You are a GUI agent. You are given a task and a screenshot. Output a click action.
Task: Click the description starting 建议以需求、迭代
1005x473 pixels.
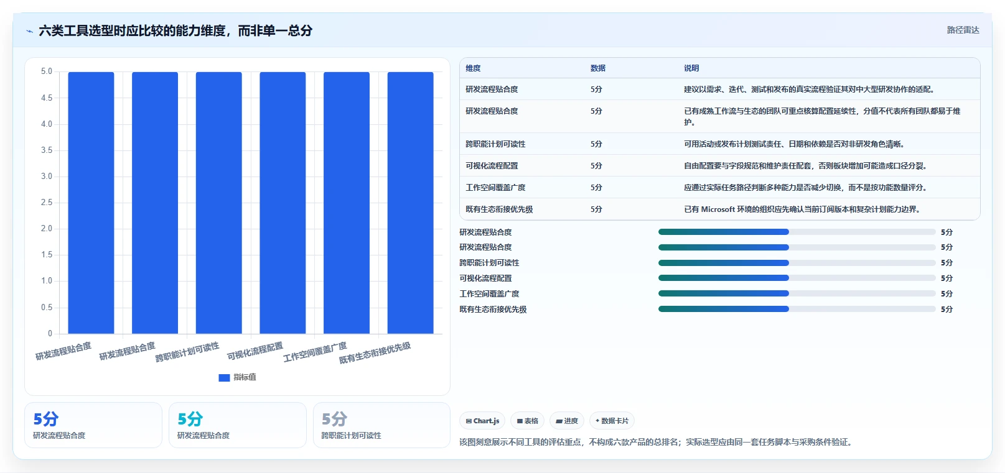(809, 90)
